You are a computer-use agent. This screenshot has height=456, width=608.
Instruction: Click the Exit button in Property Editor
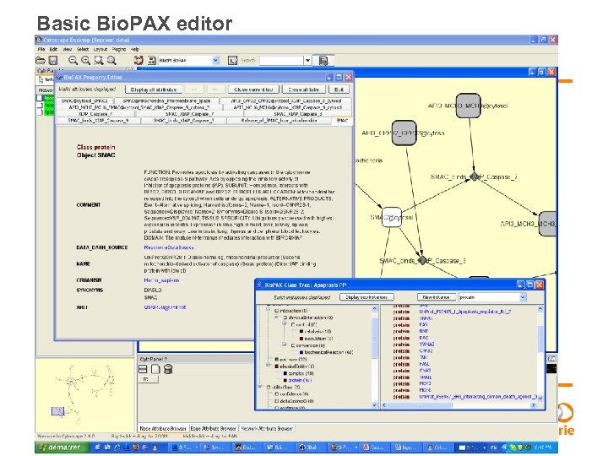point(339,90)
